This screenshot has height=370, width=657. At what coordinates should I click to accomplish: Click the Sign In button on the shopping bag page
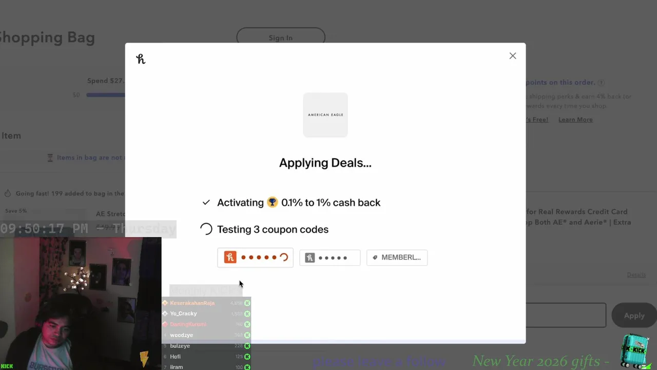pos(280,38)
